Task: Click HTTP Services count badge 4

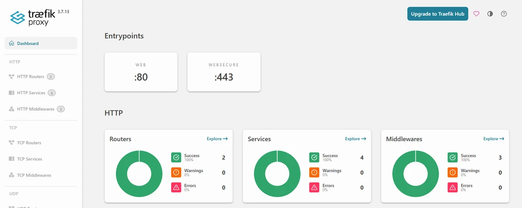Action: (x=52, y=93)
